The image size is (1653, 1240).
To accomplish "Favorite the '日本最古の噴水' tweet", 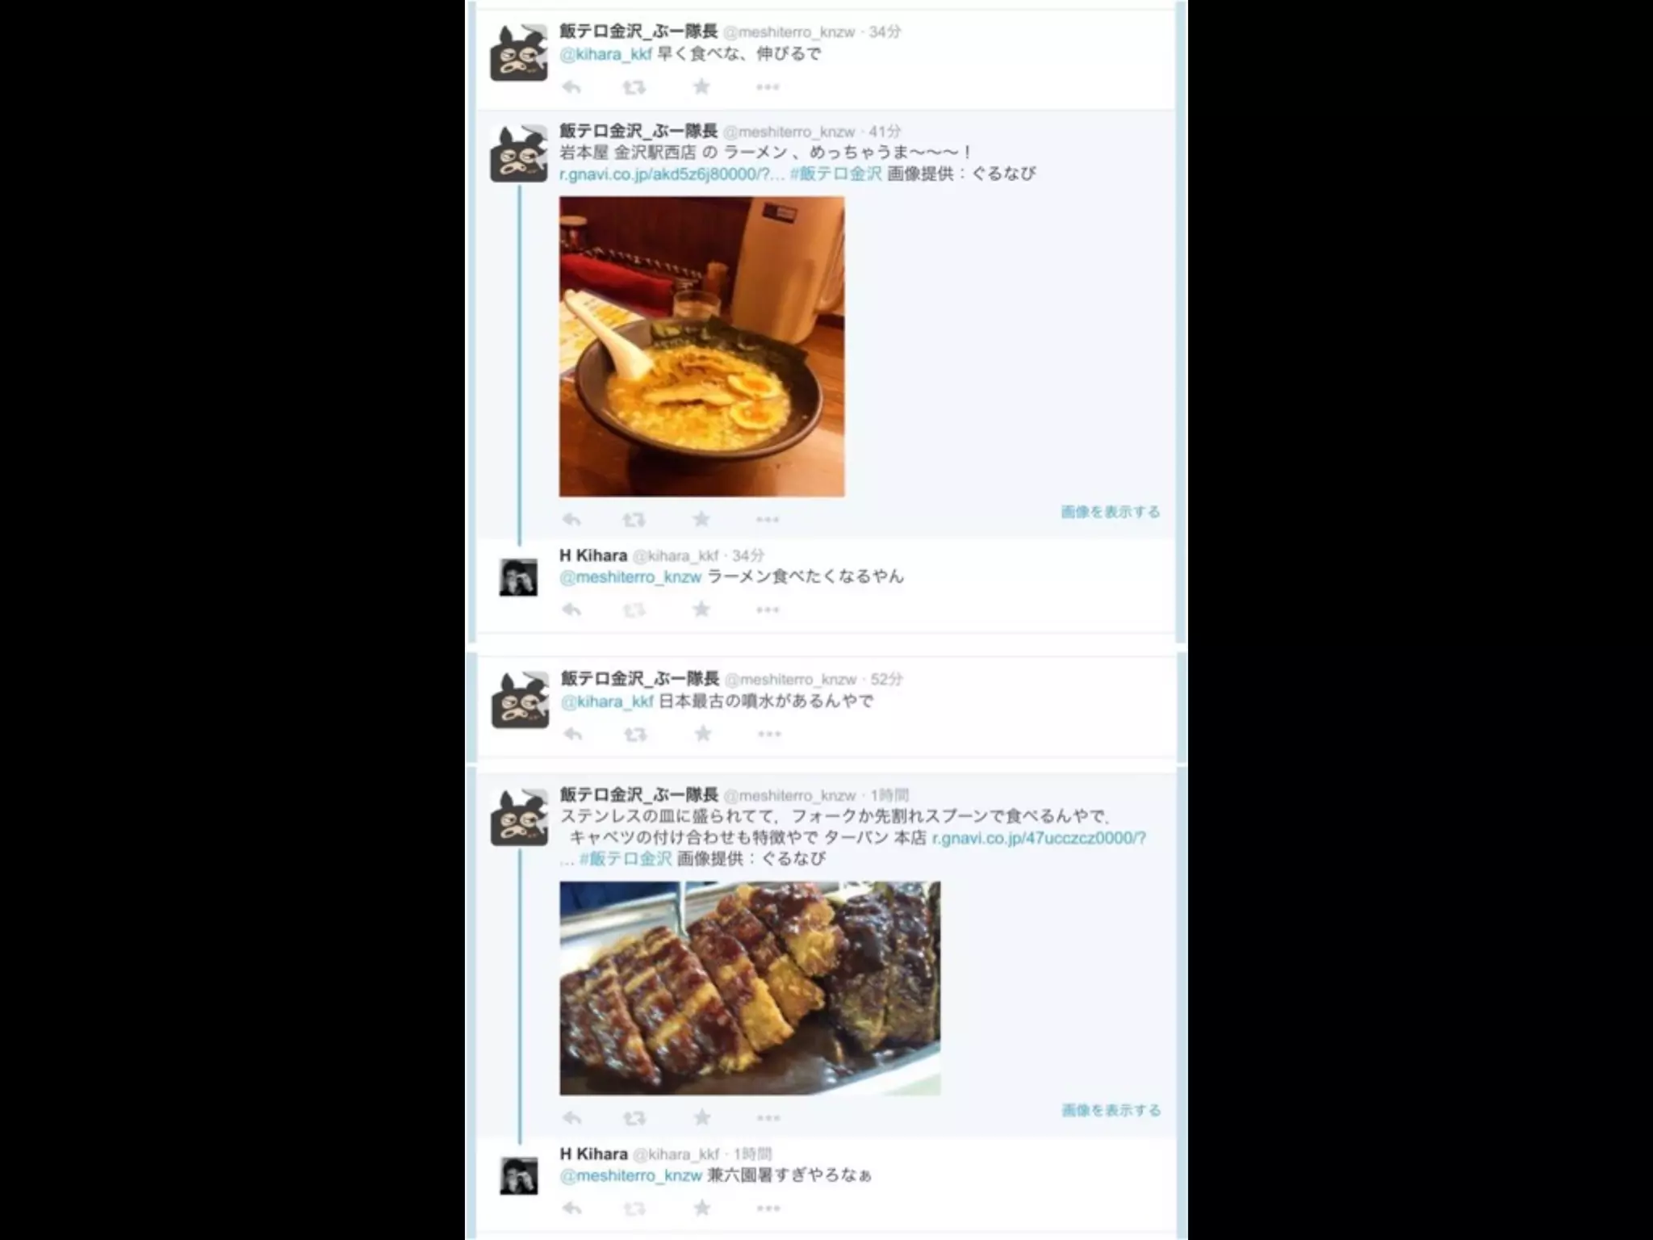I will tap(703, 733).
